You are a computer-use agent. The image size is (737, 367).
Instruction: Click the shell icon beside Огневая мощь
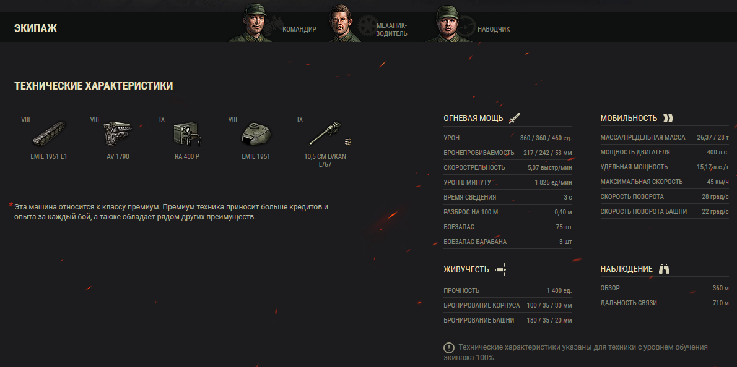(x=515, y=118)
